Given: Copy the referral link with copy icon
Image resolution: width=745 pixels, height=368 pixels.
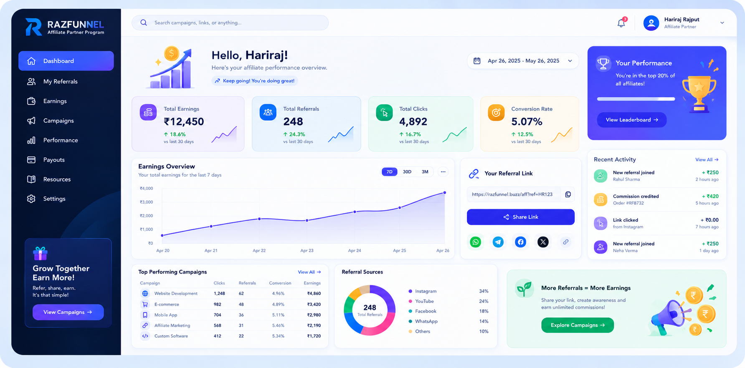Looking at the screenshot, I should point(568,194).
